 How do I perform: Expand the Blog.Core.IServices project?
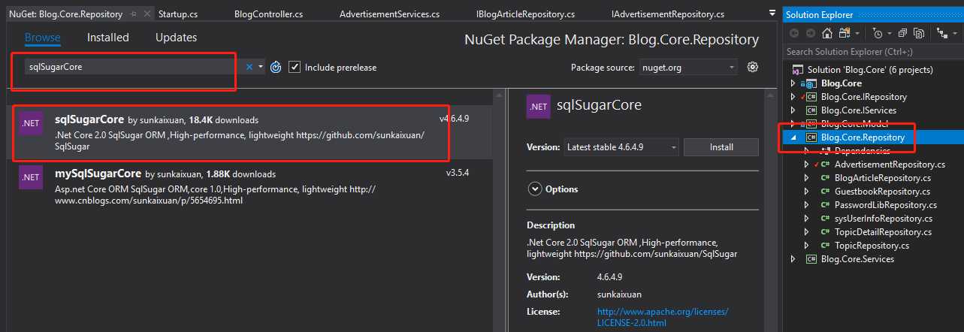point(792,110)
